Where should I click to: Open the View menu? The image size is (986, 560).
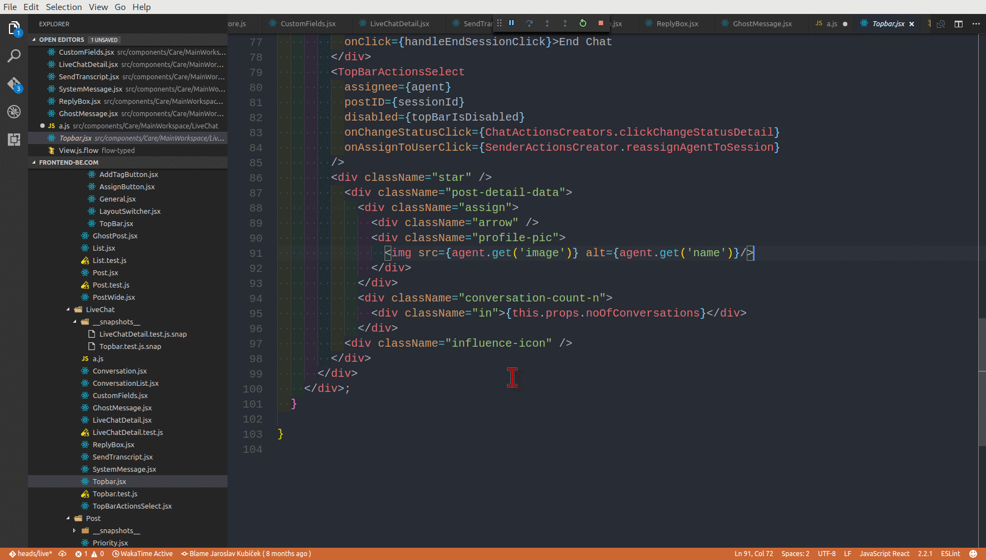(x=98, y=7)
